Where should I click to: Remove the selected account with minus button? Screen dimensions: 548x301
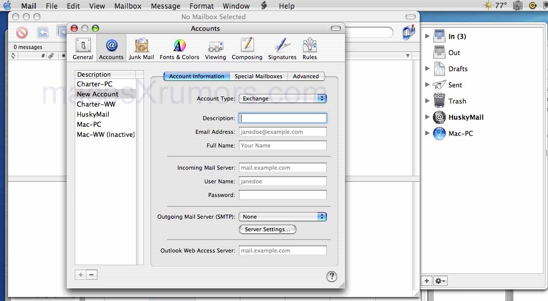coord(91,275)
